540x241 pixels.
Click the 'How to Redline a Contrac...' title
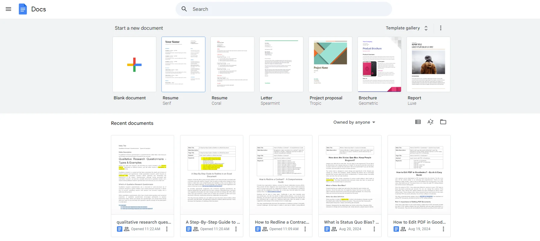(282, 222)
